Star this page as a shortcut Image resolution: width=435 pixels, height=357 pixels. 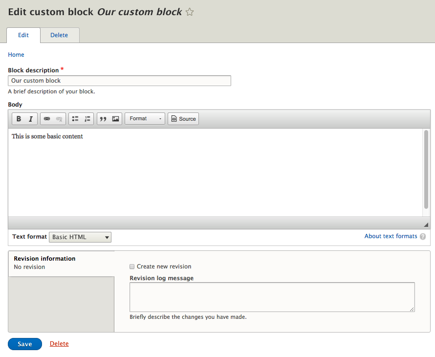pos(190,12)
